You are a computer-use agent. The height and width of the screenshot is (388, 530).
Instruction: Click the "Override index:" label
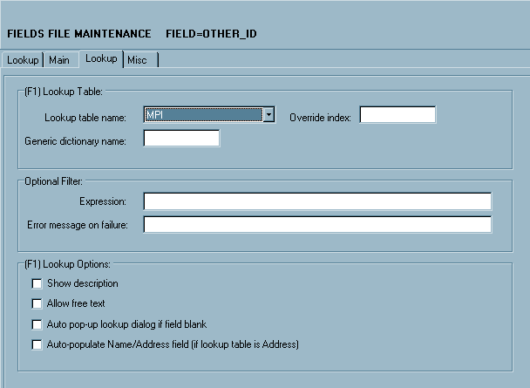[x=319, y=117]
